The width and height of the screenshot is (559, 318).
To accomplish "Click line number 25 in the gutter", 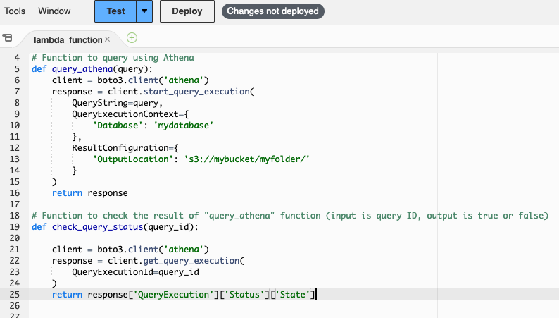I will coord(15,295).
